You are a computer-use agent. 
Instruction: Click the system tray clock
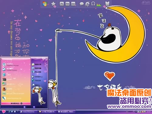(149, 112)
